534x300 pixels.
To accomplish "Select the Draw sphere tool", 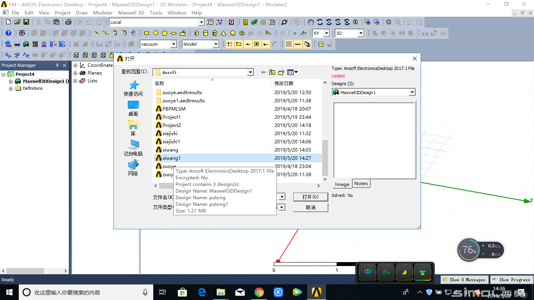I will (233, 33).
